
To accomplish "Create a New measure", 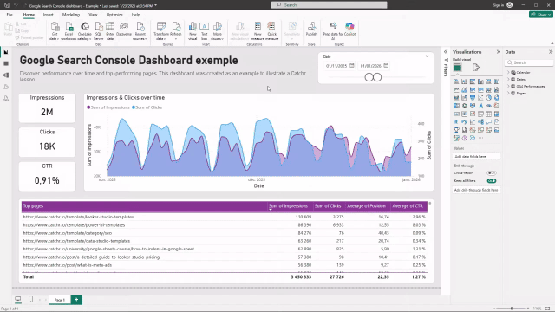I will pos(258,31).
